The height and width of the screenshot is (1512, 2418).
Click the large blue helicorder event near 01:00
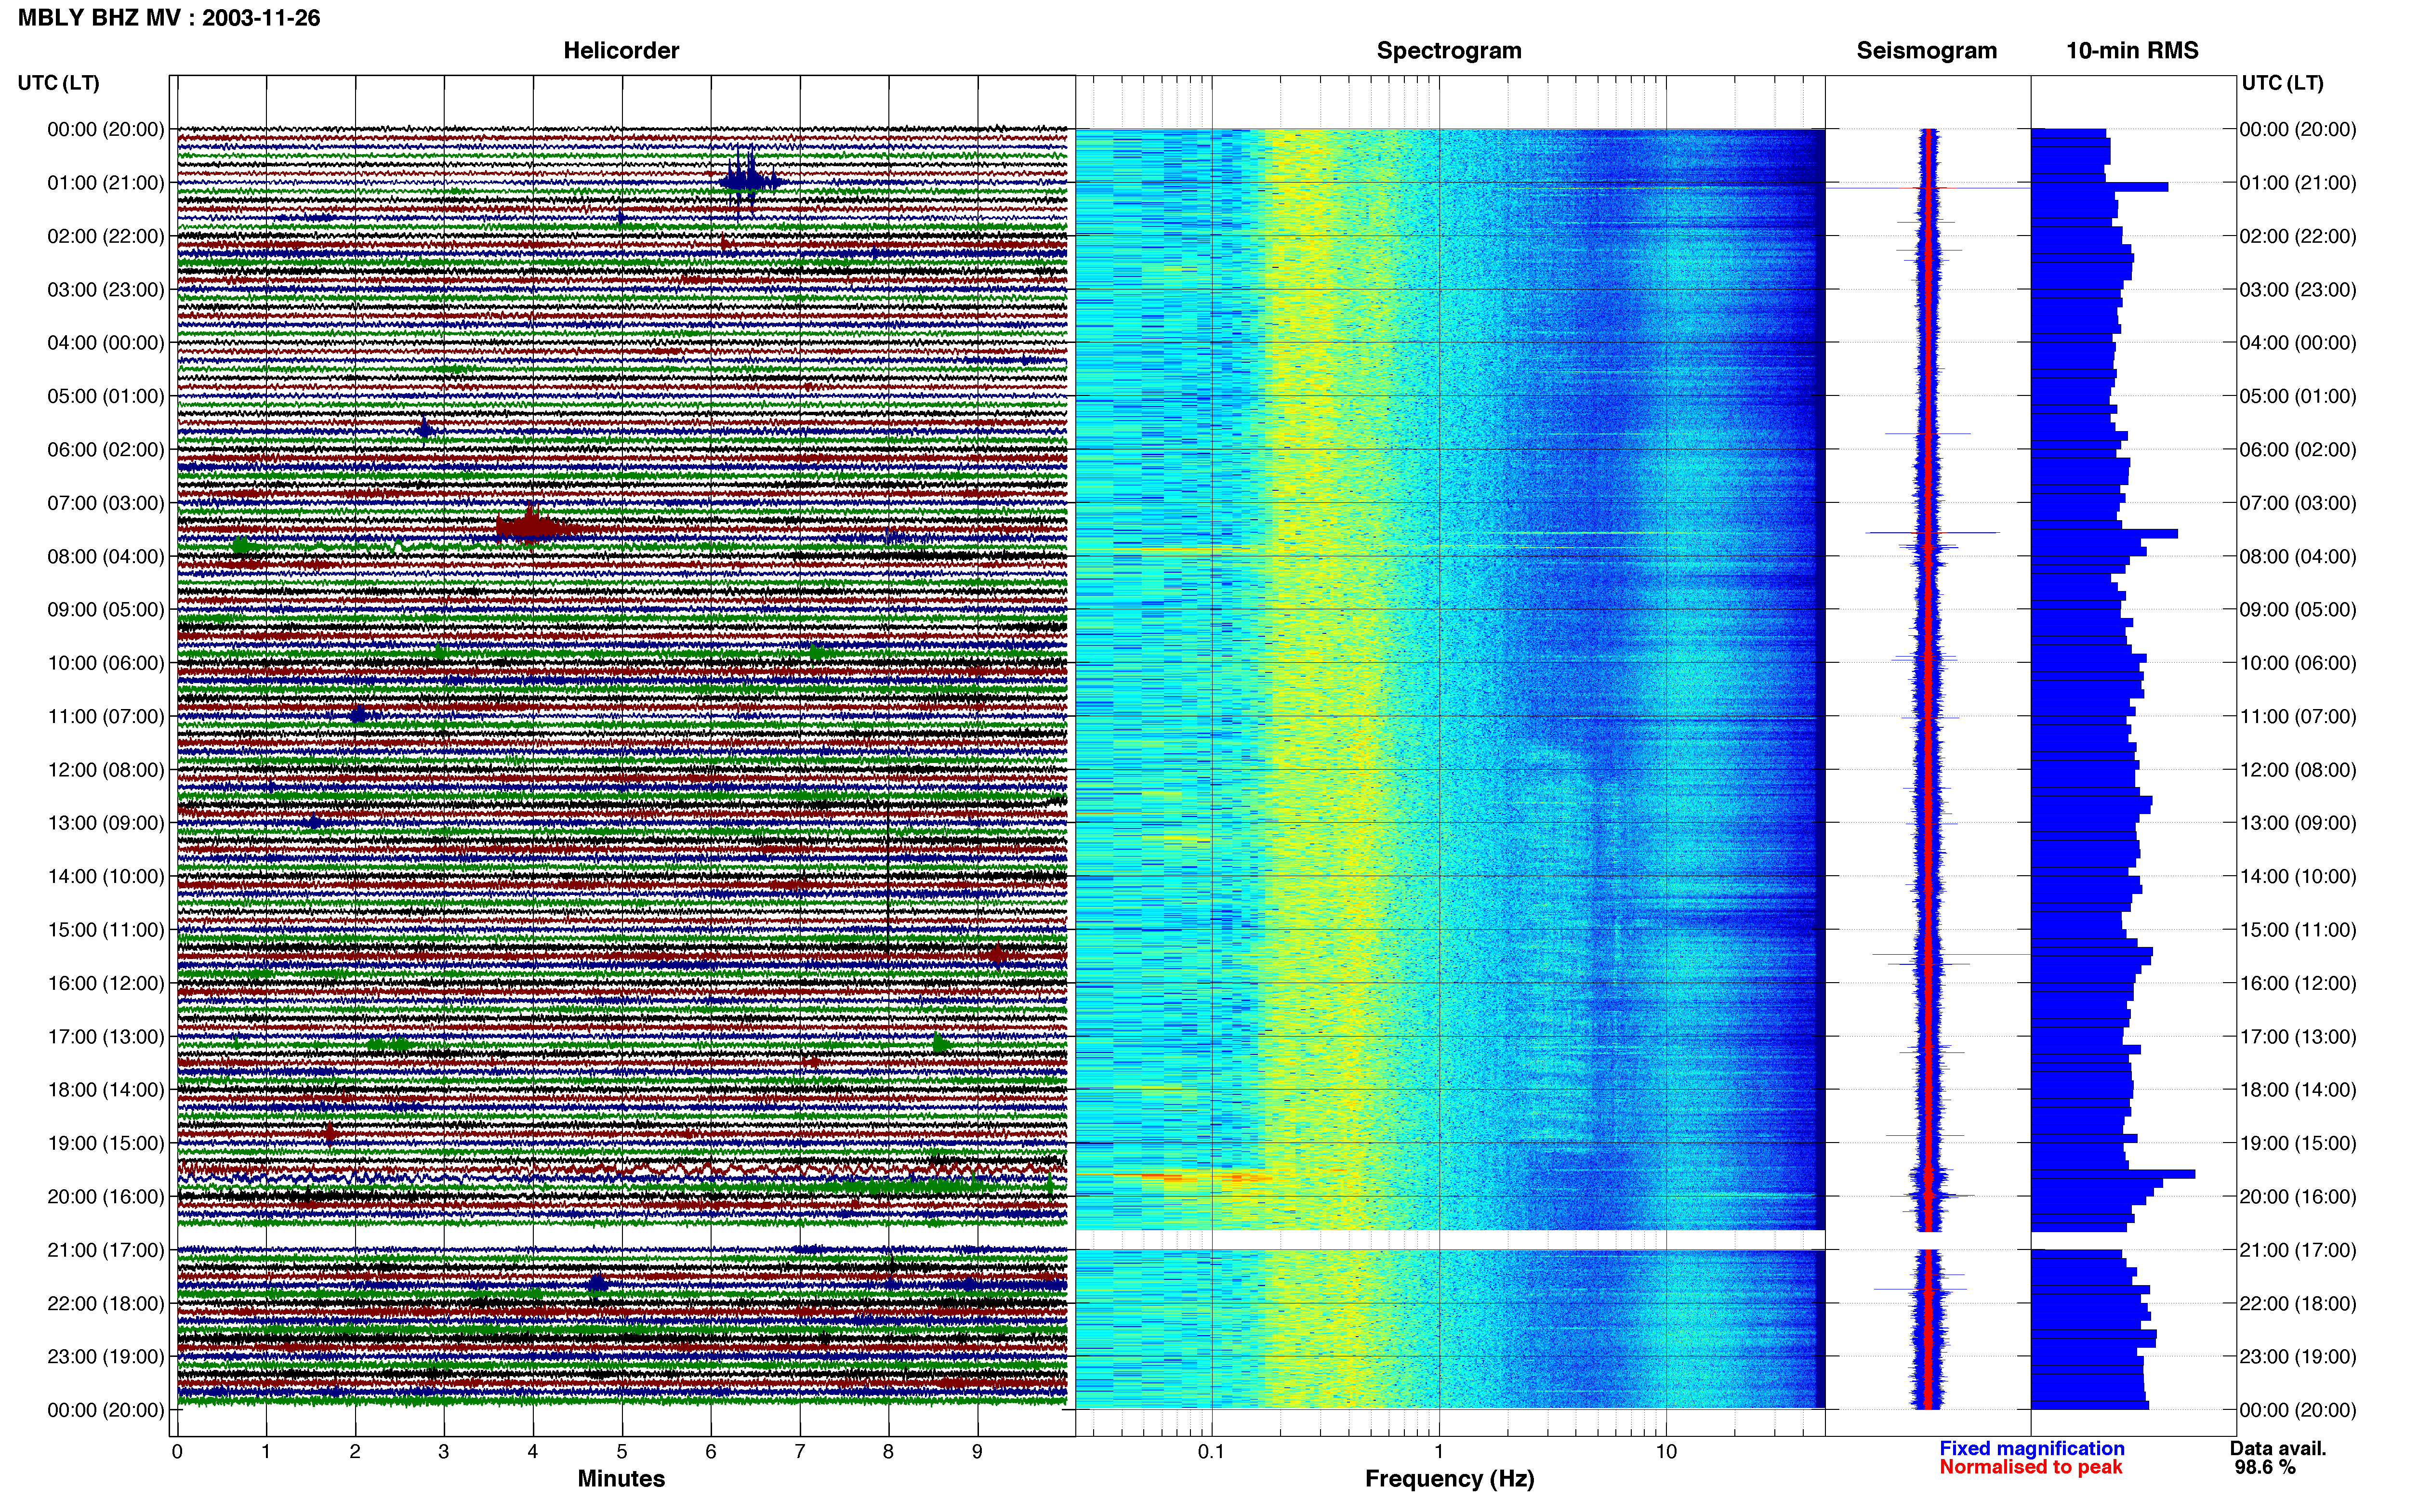click(750, 180)
